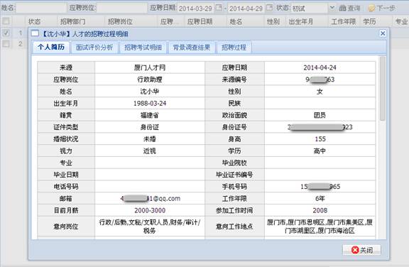Click the 查询 search button

tap(349, 8)
